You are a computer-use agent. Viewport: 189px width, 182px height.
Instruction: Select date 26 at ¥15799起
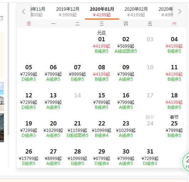[29, 157]
